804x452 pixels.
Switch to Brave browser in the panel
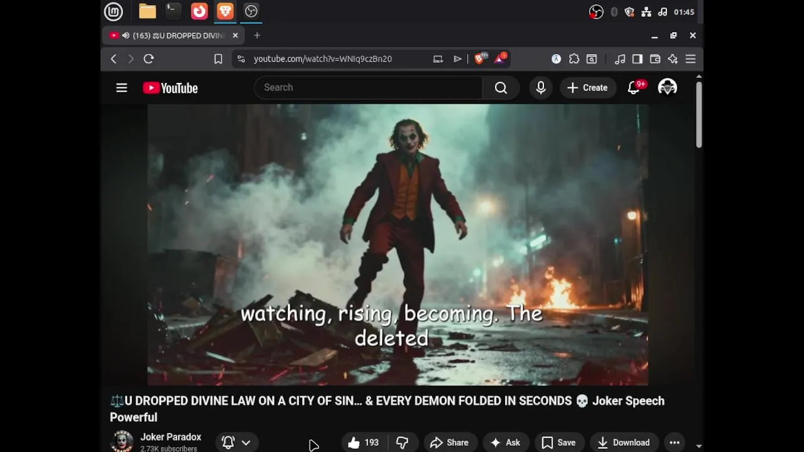[225, 11]
